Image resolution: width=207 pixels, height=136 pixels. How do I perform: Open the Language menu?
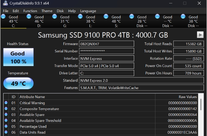pyautogui.click(x=88, y=11)
